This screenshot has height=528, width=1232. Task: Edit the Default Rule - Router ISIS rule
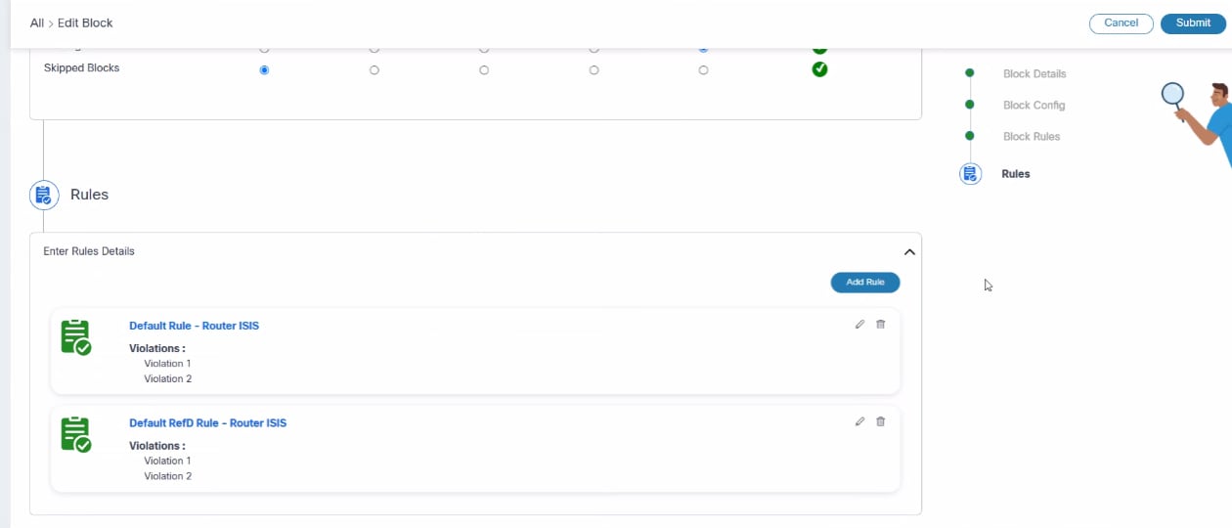859,325
